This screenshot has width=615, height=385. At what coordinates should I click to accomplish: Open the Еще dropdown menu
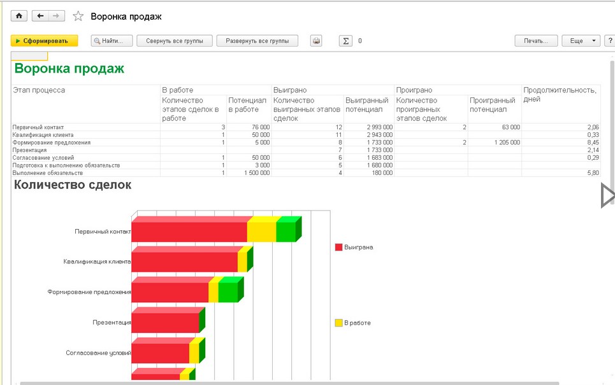(x=580, y=41)
